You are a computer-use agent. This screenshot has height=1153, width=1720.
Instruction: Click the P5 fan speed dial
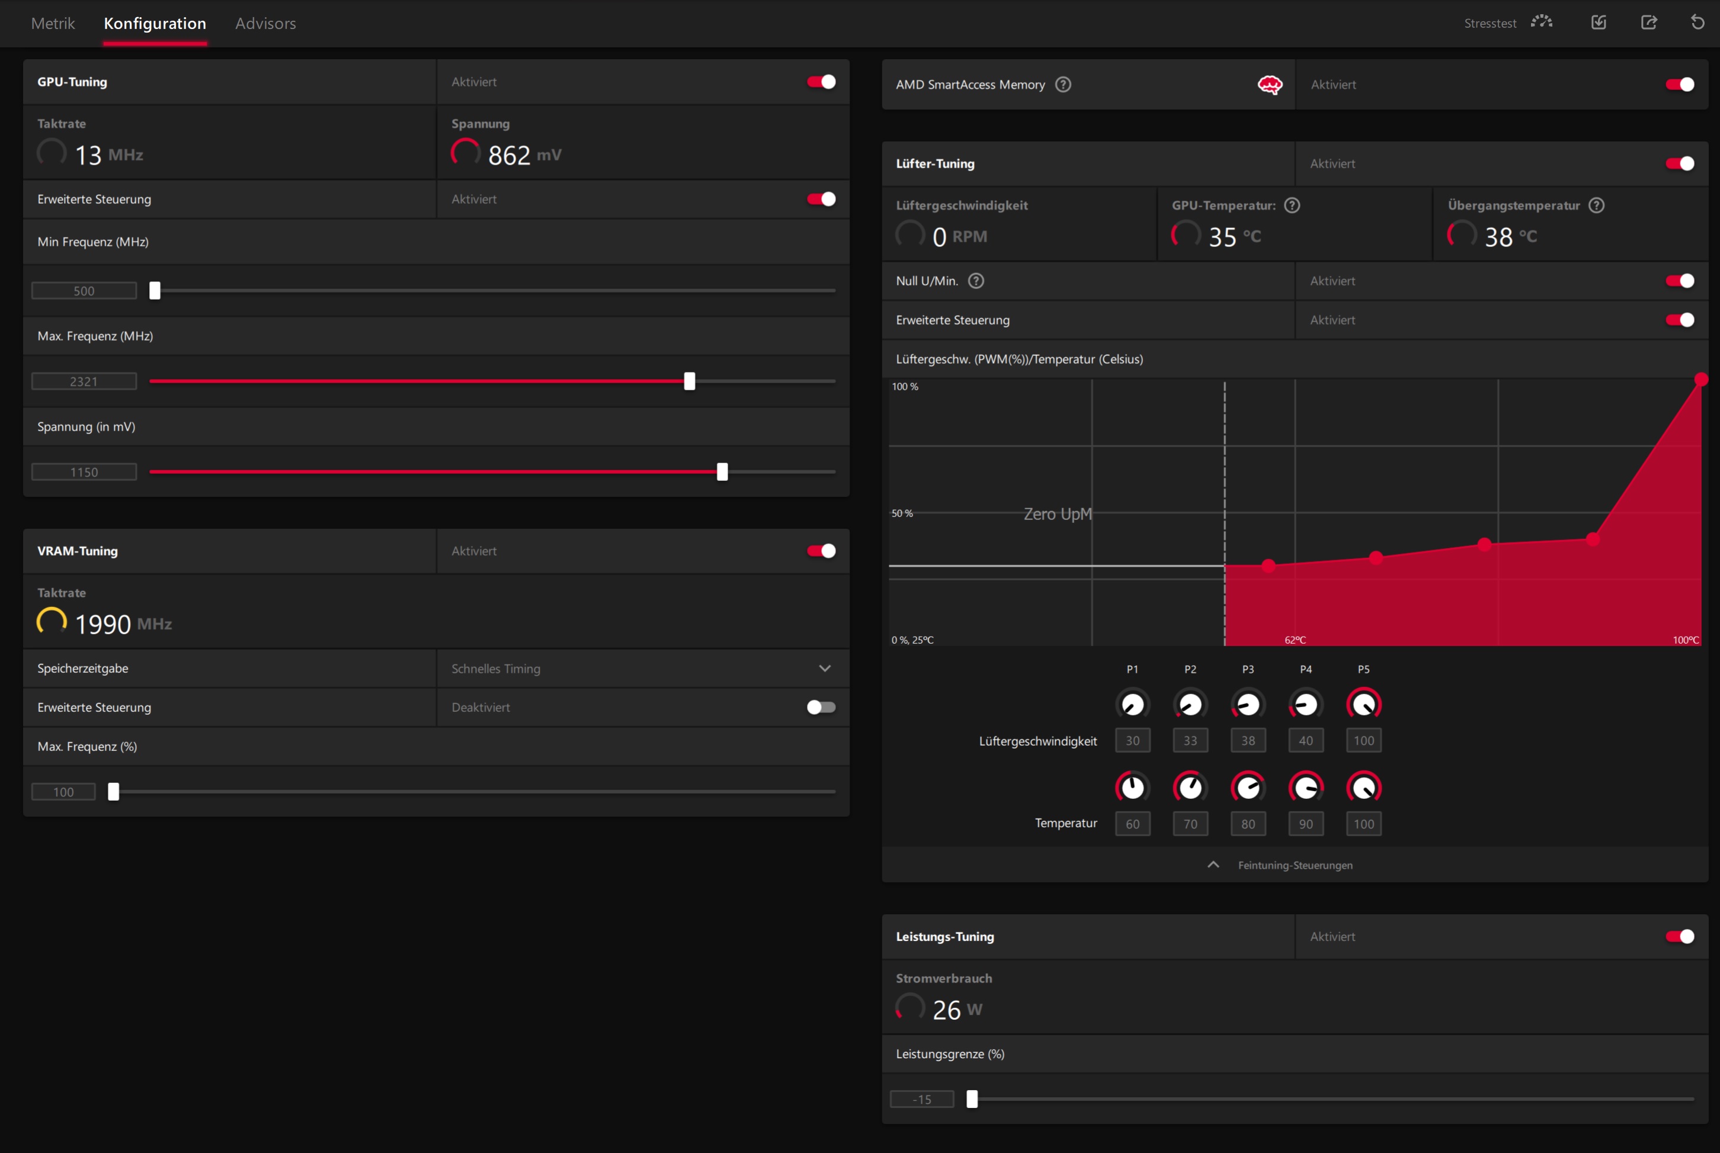click(x=1364, y=704)
